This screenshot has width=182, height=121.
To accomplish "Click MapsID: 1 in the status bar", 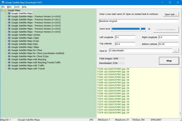I will (x=6, y=120).
